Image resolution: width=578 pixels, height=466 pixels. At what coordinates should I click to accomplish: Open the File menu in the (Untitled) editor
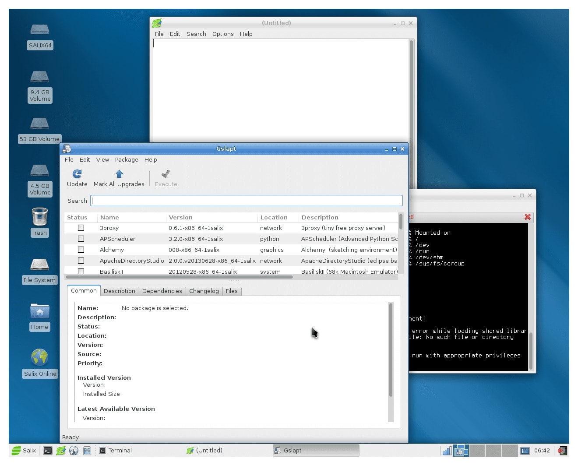[159, 34]
